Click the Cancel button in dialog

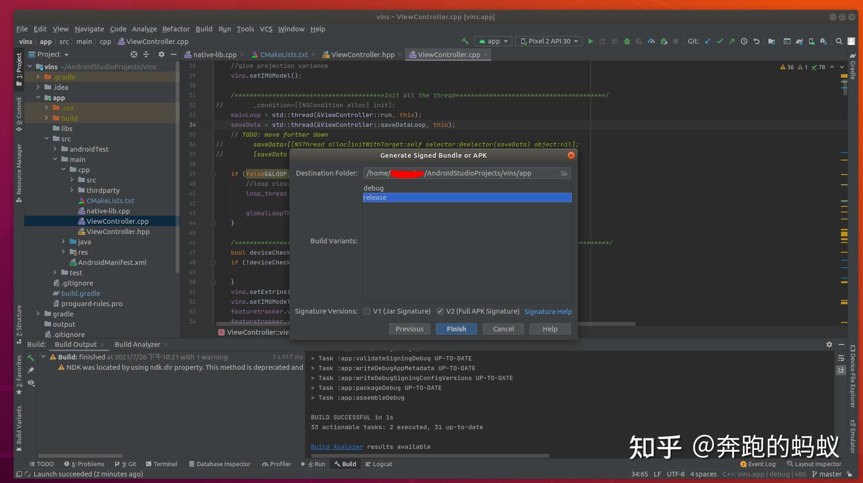click(x=503, y=329)
